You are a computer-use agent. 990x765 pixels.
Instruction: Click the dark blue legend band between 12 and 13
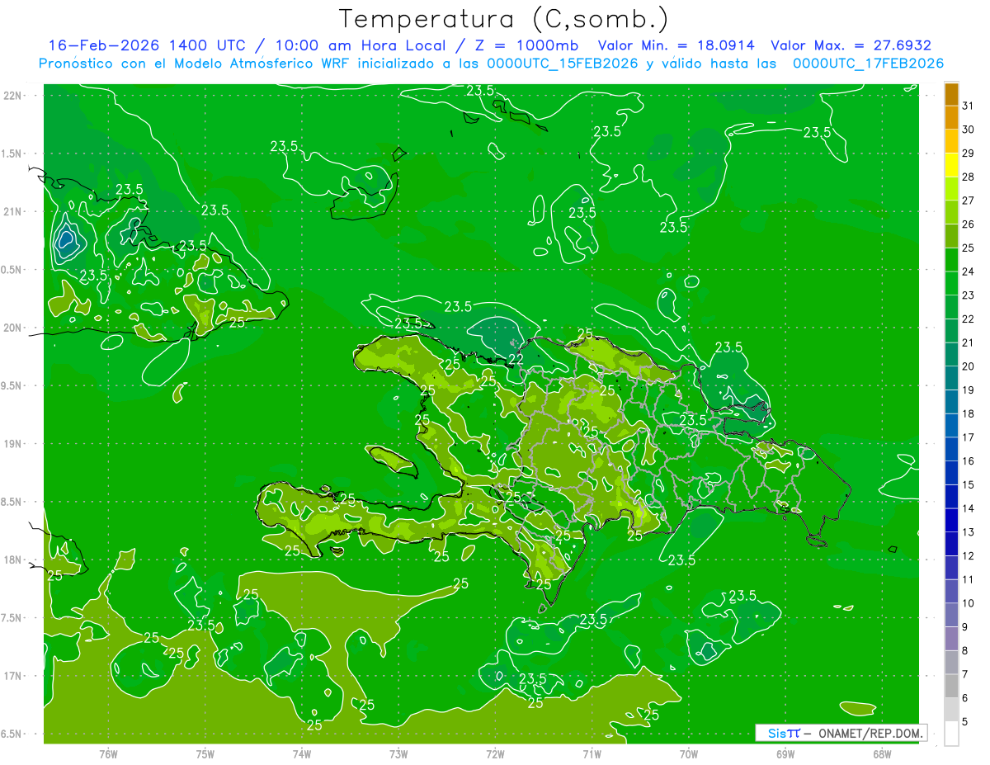click(951, 545)
